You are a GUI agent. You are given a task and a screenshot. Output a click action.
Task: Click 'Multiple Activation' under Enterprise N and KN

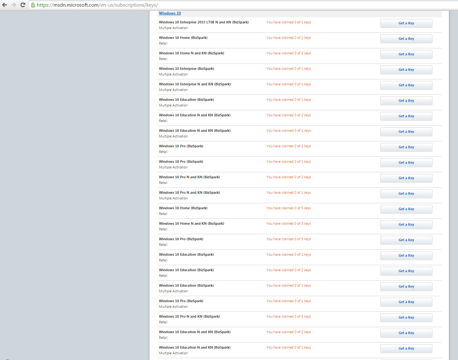pyautogui.click(x=173, y=90)
